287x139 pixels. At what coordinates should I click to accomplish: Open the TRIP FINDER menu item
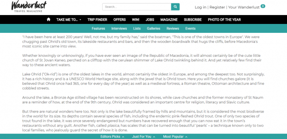(97, 20)
